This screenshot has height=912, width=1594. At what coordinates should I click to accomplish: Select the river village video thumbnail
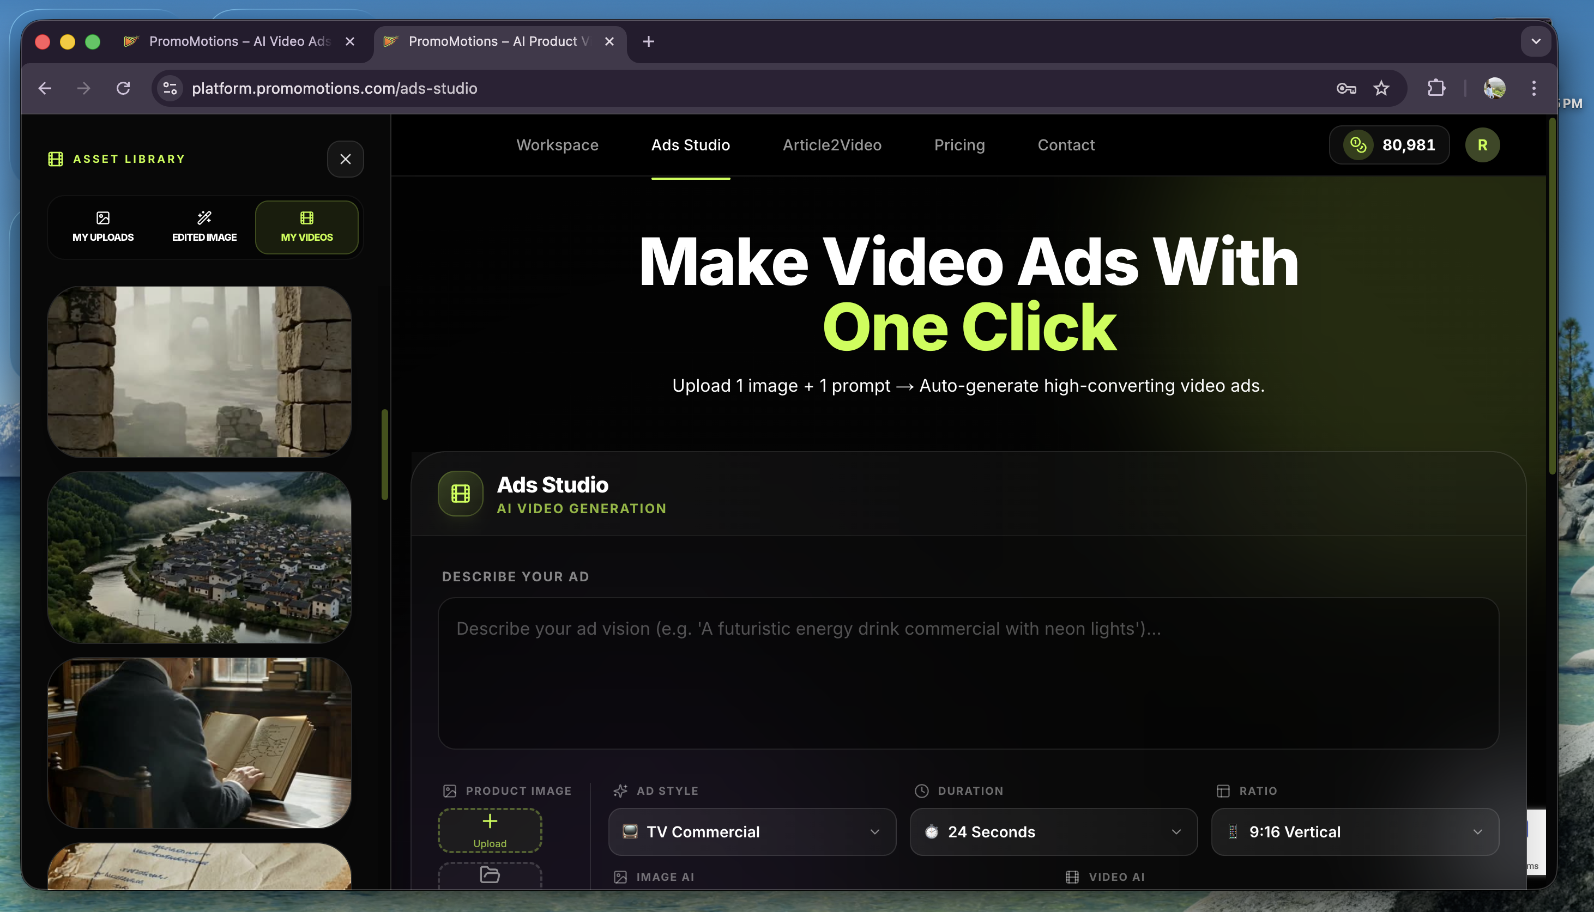(x=200, y=557)
